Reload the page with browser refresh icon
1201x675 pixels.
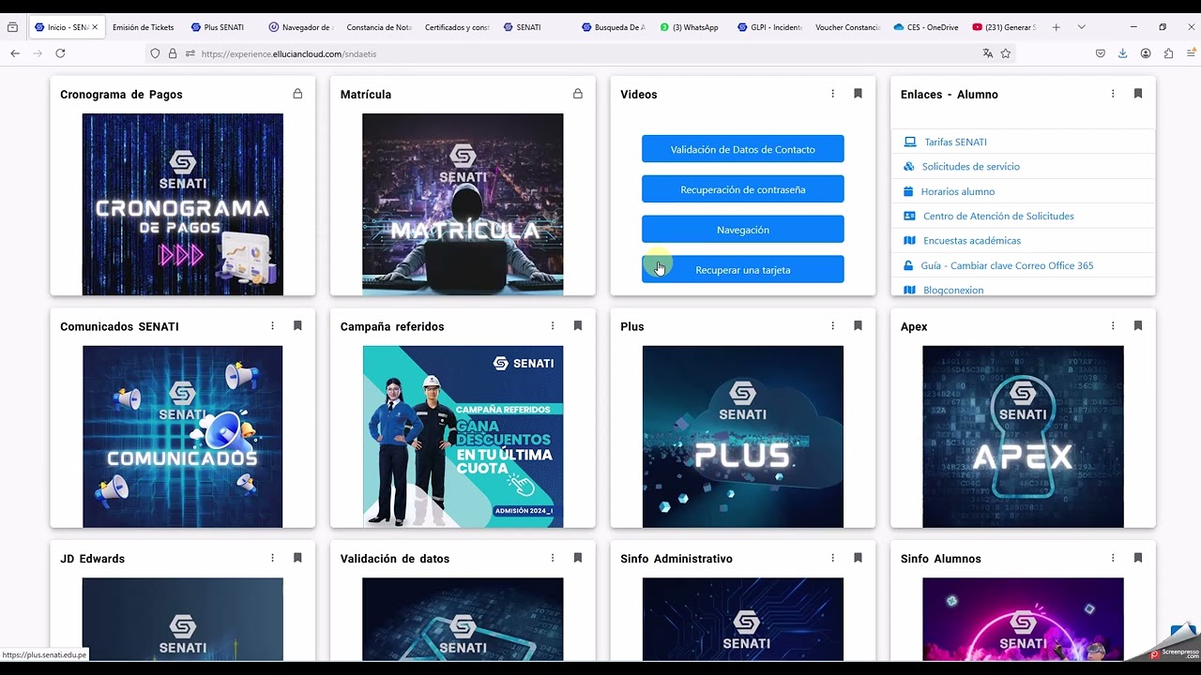click(60, 53)
